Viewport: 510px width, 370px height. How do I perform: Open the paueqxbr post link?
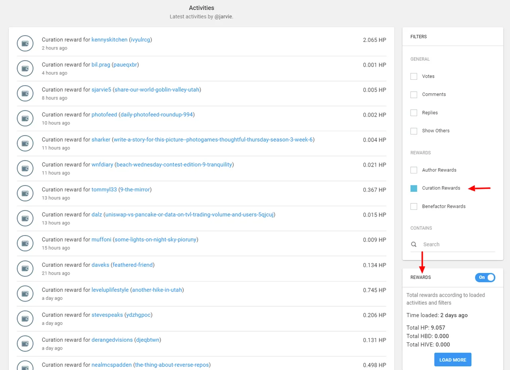coord(125,65)
